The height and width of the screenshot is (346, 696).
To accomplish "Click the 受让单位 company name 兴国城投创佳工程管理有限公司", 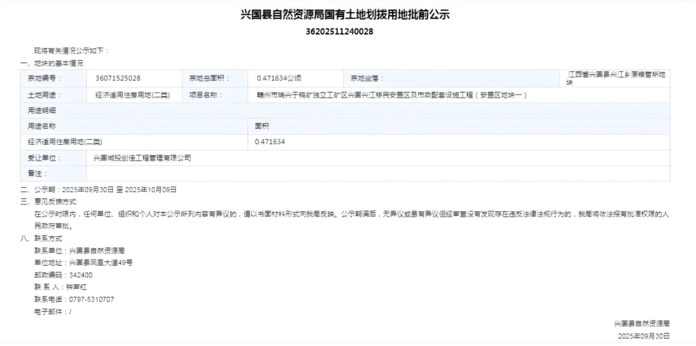I will [x=142, y=158].
